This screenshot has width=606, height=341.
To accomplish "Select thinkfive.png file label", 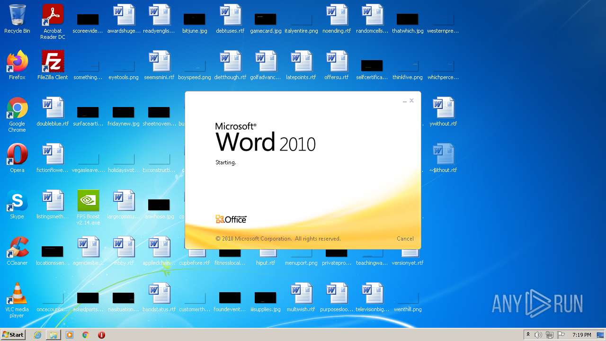I will pos(408,77).
